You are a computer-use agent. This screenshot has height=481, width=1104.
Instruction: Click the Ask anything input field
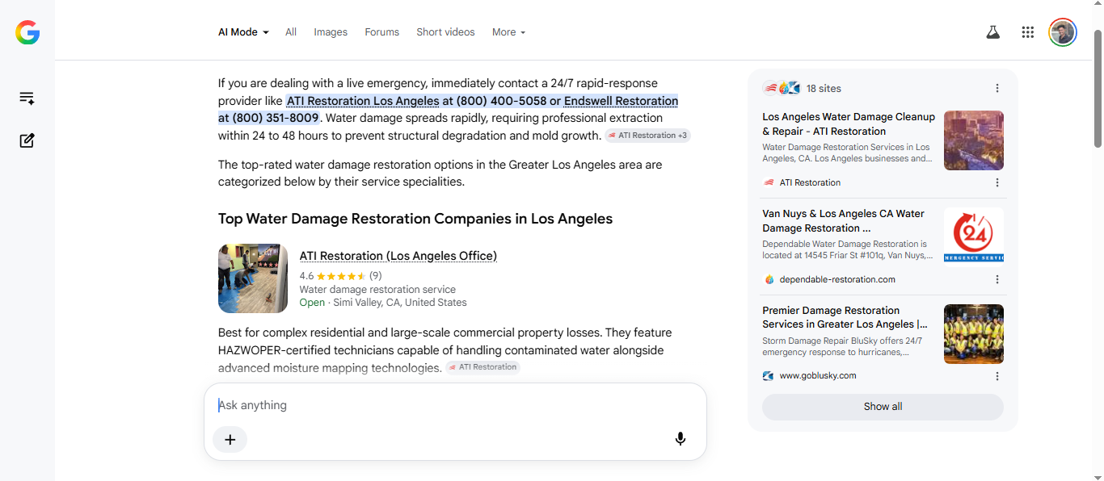pyautogui.click(x=455, y=405)
